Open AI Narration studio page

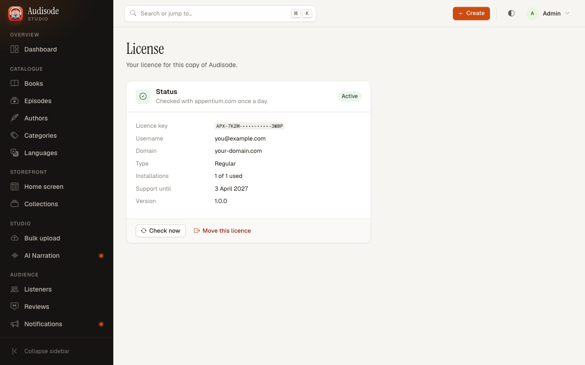(x=57, y=255)
